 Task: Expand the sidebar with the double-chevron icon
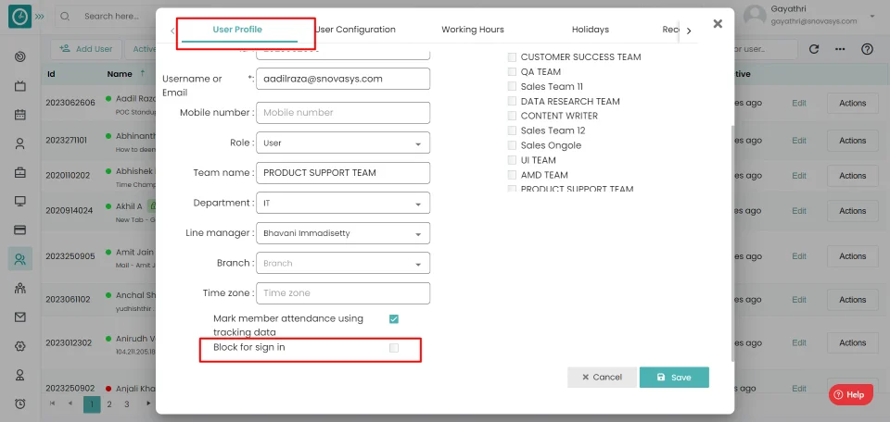(x=39, y=17)
